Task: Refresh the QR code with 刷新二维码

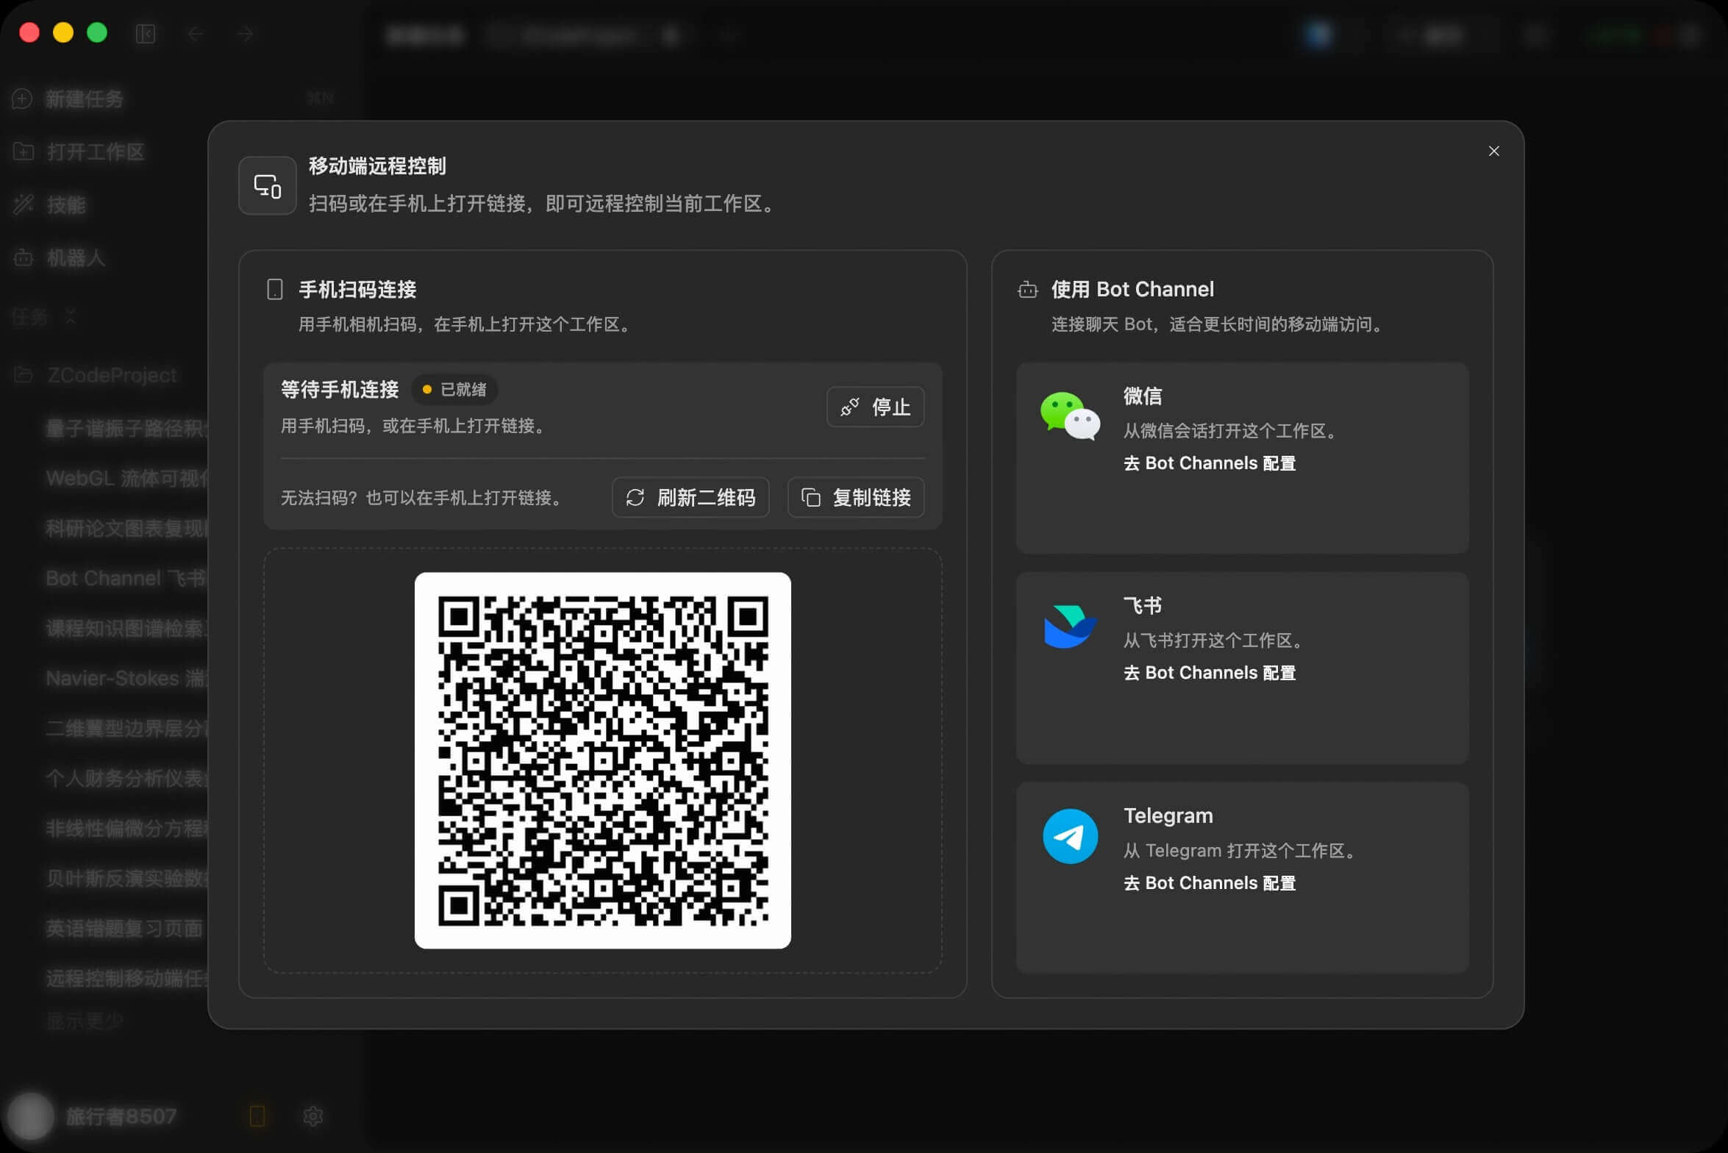Action: coord(690,498)
